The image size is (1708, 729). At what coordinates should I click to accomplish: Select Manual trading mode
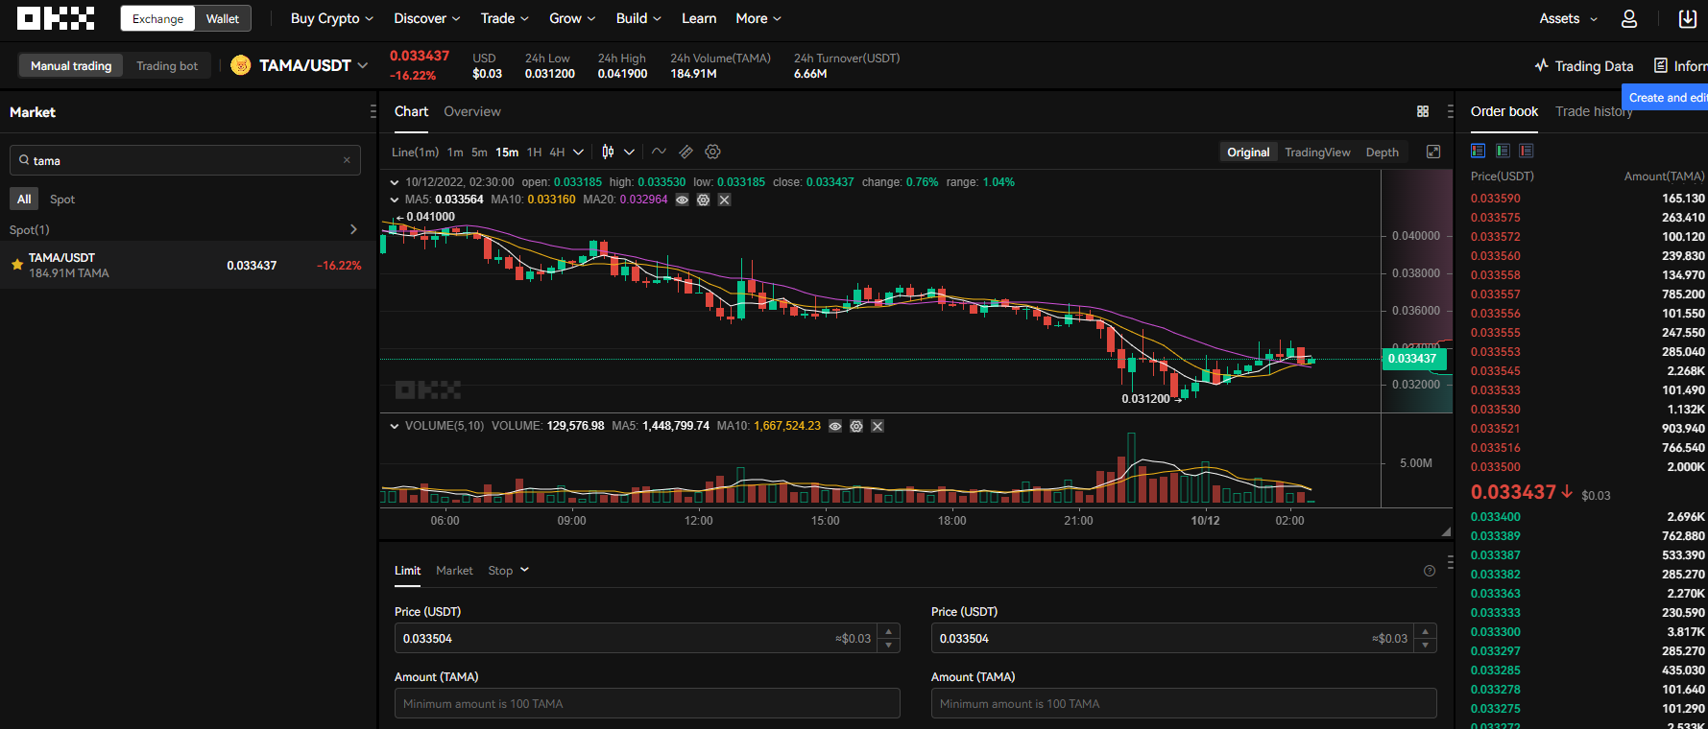pyautogui.click(x=71, y=65)
